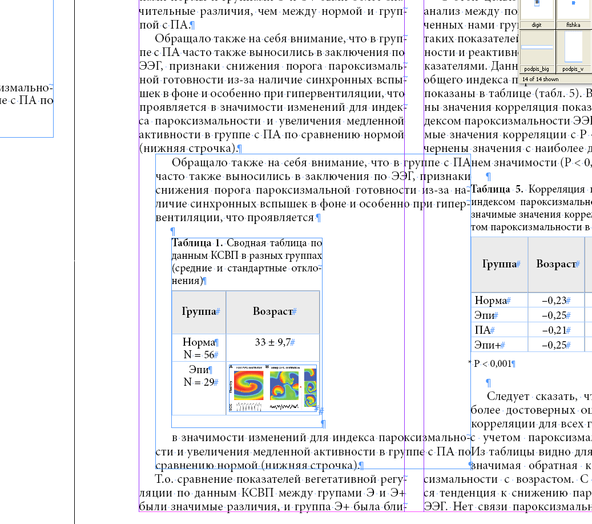
Task: Click the "N = 56" text in Таблица 1
Action: [x=199, y=355]
